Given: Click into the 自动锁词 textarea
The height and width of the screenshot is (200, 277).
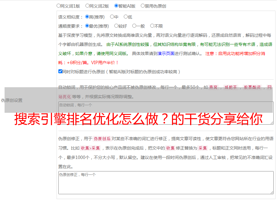Looking at the screenshot, I should [x=166, y=113].
